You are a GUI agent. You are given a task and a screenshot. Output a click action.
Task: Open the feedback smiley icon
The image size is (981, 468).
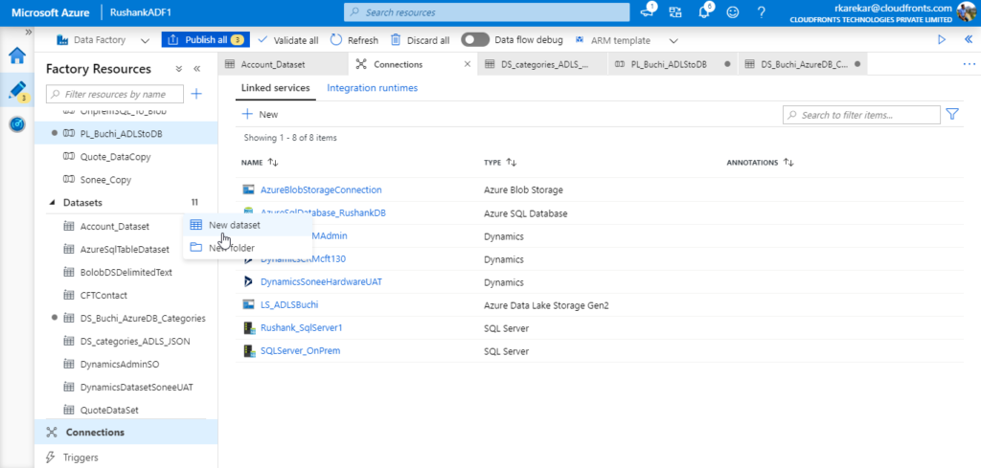pos(734,12)
